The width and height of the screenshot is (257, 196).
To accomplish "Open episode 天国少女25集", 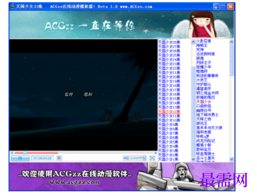I will click(169, 55).
